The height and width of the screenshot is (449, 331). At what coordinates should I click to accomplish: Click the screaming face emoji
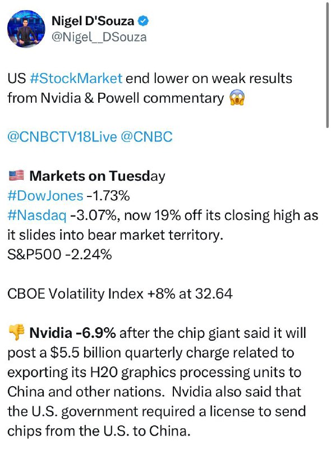[237, 98]
